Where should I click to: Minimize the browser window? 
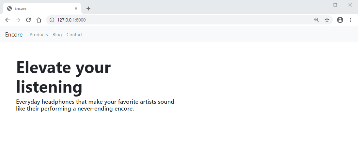coord(320,5)
